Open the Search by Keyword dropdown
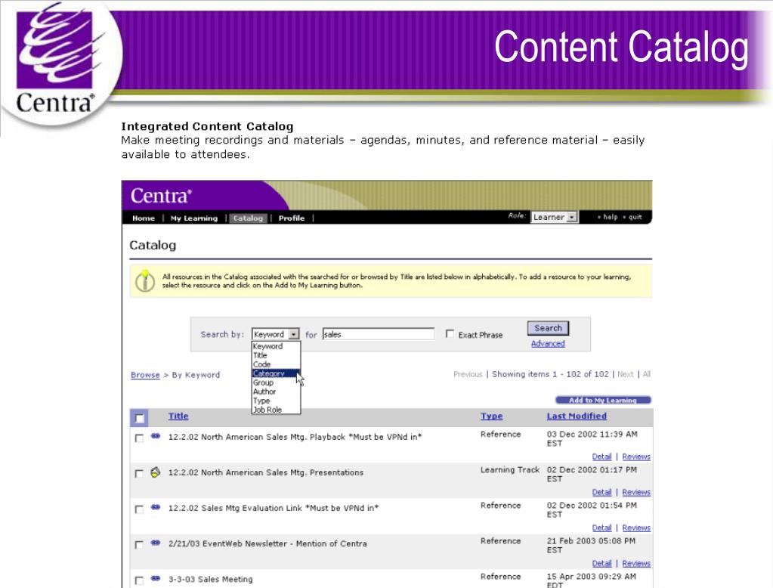 click(x=276, y=334)
